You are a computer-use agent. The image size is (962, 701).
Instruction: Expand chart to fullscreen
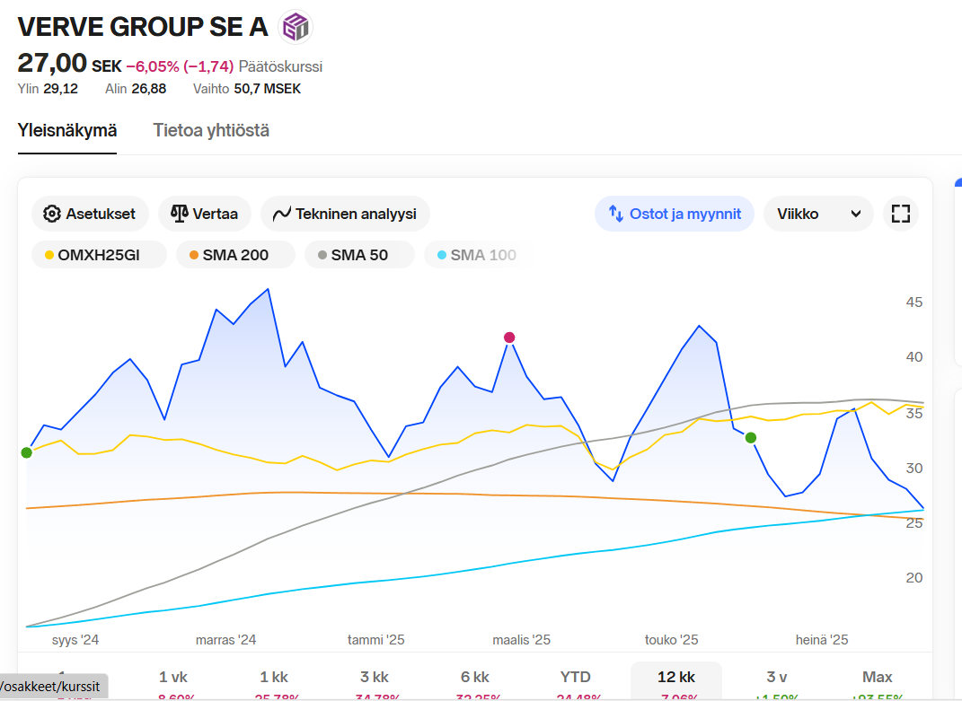point(900,214)
